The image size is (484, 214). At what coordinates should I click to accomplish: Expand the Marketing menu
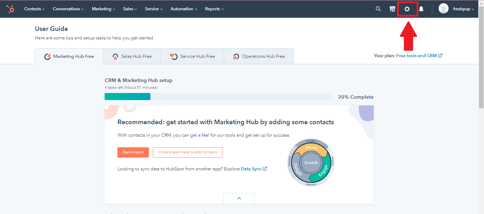104,9
